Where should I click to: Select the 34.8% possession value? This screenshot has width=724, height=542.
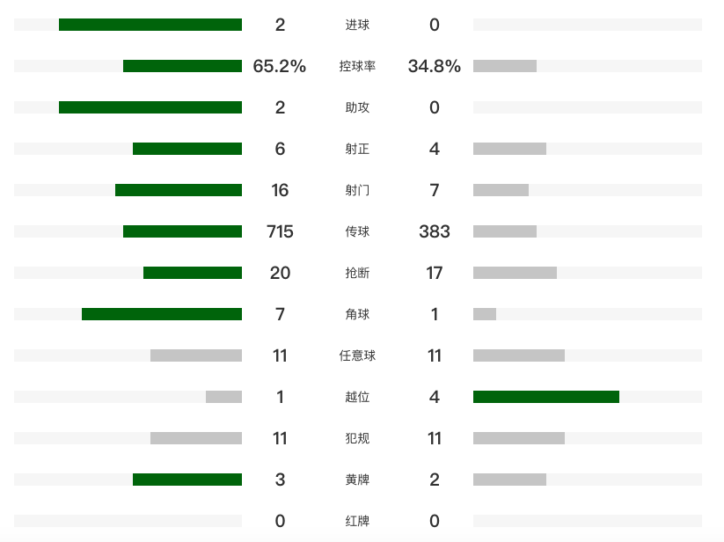[435, 66]
